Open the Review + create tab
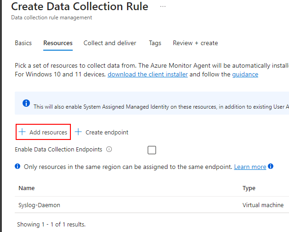 coord(195,43)
